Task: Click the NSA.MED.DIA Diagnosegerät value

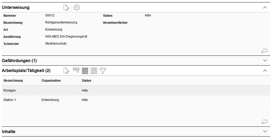Action: (66, 37)
